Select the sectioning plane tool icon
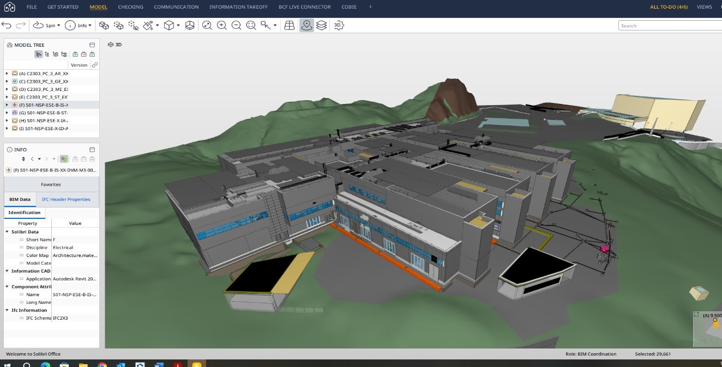722x367 pixels. [x=190, y=26]
